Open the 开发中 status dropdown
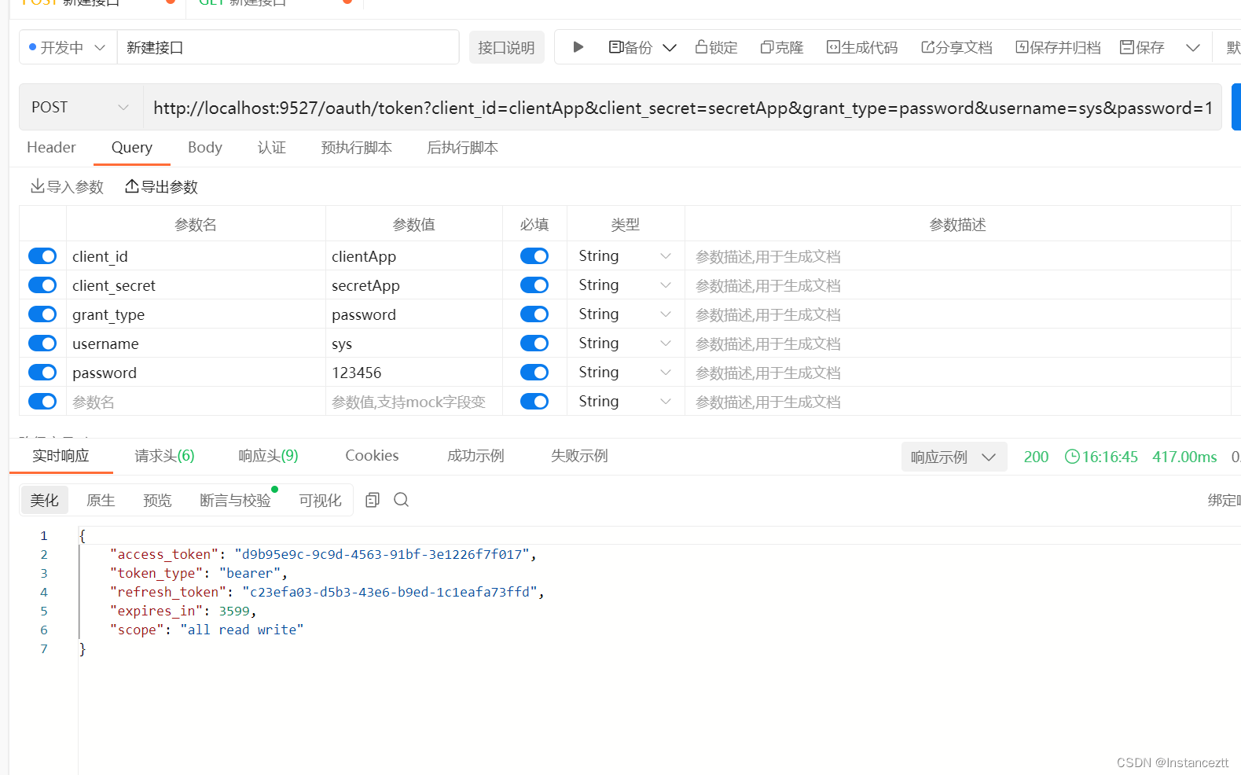This screenshot has width=1241, height=775. (x=68, y=47)
